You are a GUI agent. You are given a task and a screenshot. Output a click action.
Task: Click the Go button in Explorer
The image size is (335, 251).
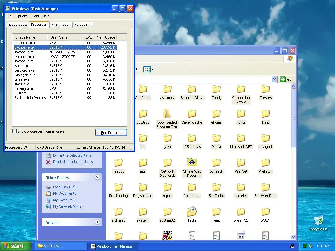(286, 79)
